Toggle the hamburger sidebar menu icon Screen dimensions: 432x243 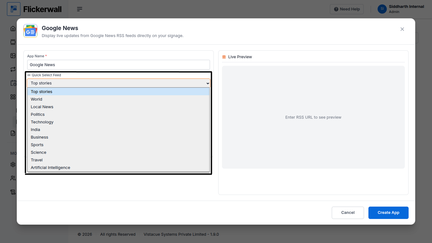tap(80, 9)
